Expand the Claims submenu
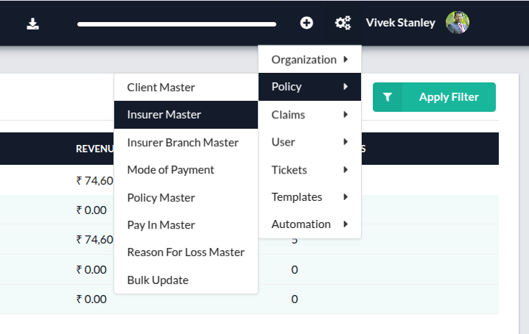This screenshot has width=529, height=334. [x=309, y=115]
